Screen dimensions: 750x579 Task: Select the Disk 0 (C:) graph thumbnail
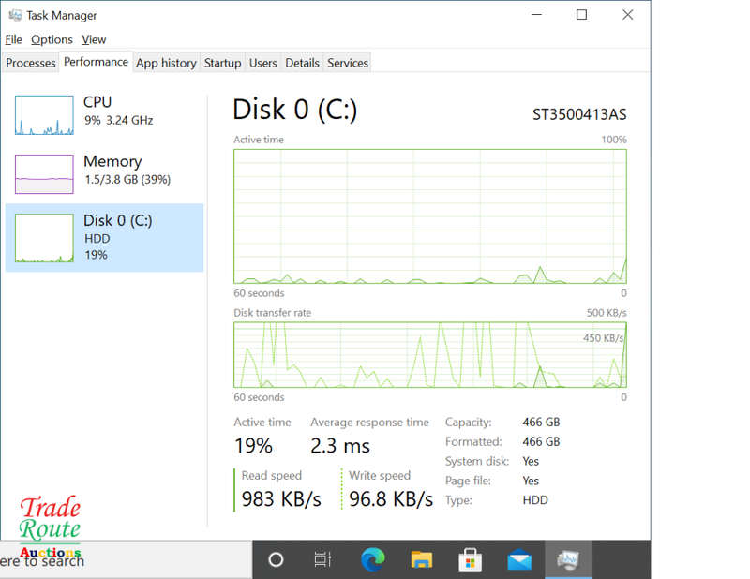44,238
